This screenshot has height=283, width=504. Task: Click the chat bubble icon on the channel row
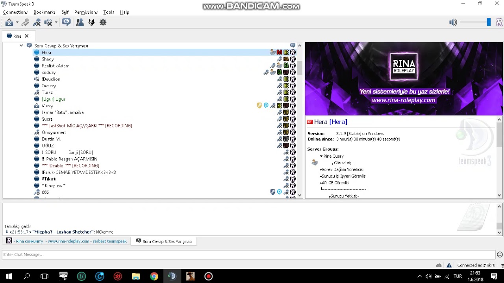(293, 46)
